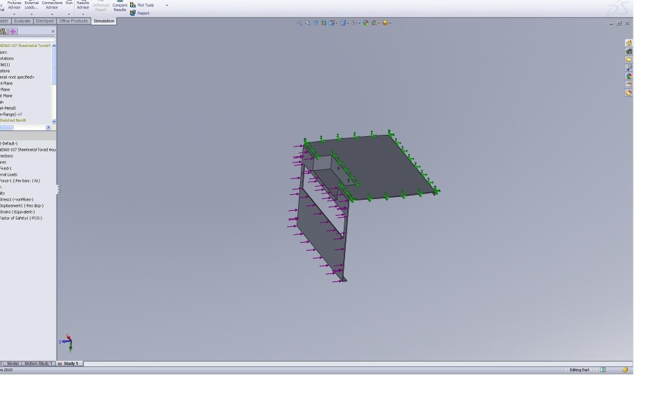Expand the External Loads dropdown arrow

coord(31,14)
